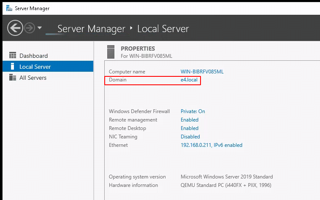Viewport: 320px width, 200px height.
Task: Click the server tower icon beside PROPERTIES
Action: click(x=111, y=52)
